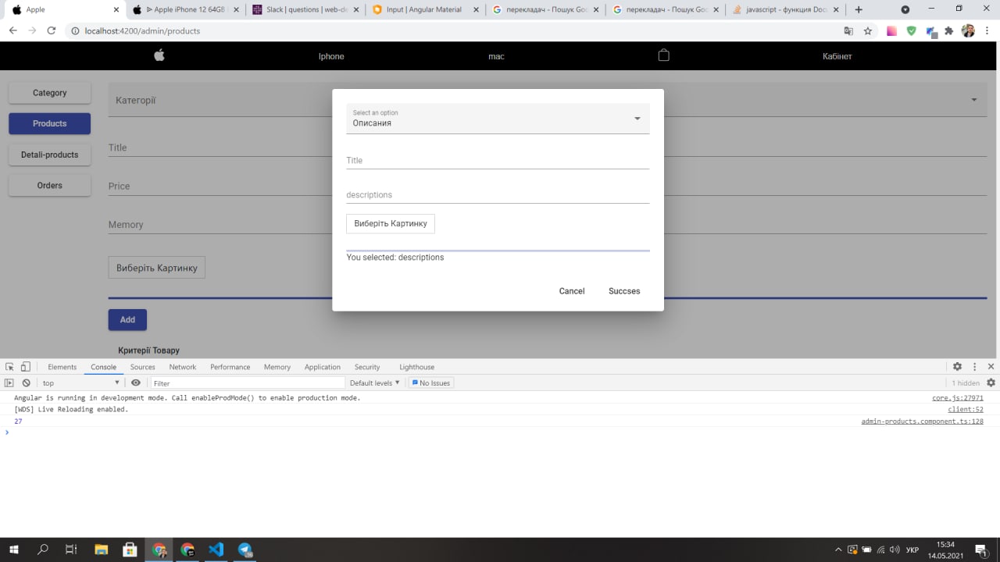The width and height of the screenshot is (1000, 562).
Task: Open Visual Studio Code from taskbar
Action: pos(216,550)
